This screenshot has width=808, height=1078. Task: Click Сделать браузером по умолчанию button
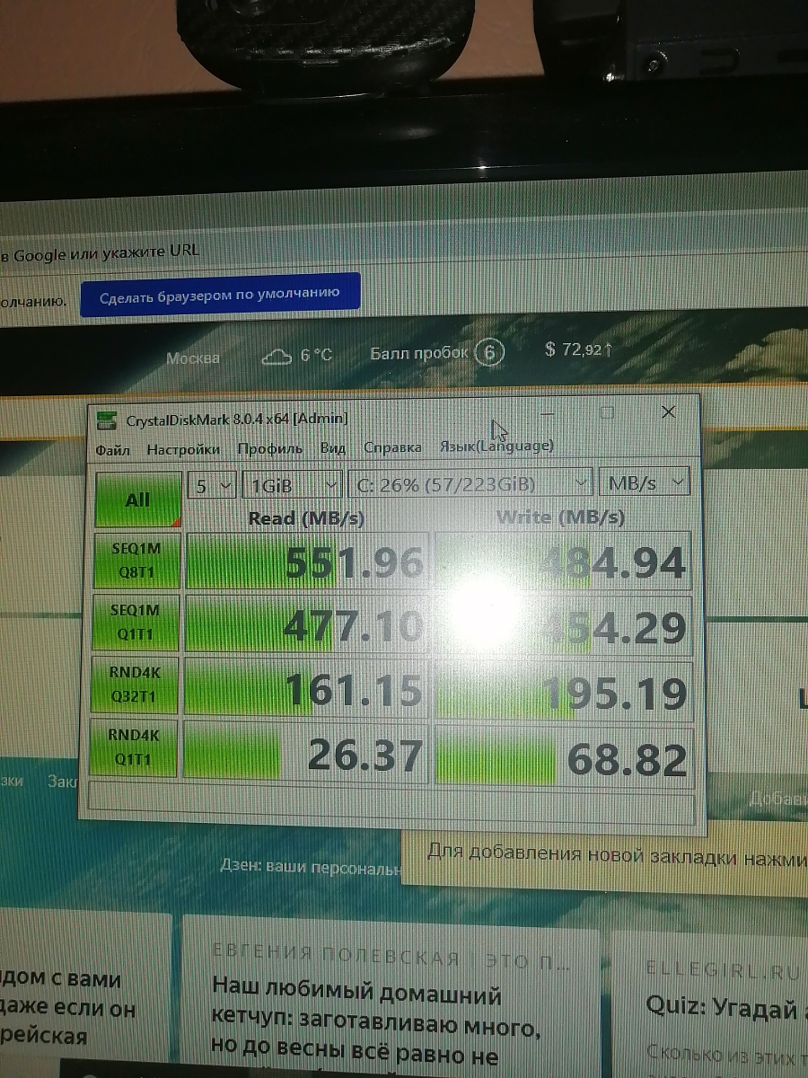point(220,295)
